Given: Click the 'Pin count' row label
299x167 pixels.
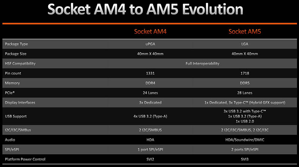Looking at the screenshot, I should 13,73.
